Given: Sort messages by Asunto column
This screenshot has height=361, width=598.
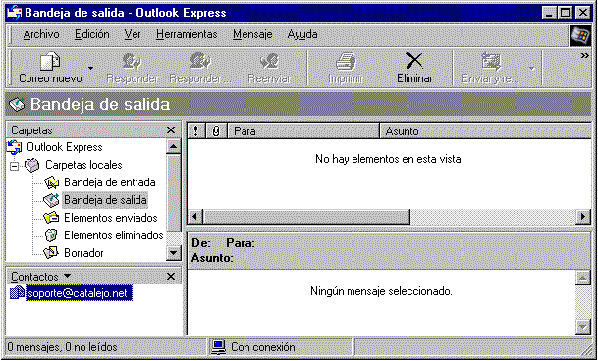Looking at the screenshot, I should click(x=485, y=131).
